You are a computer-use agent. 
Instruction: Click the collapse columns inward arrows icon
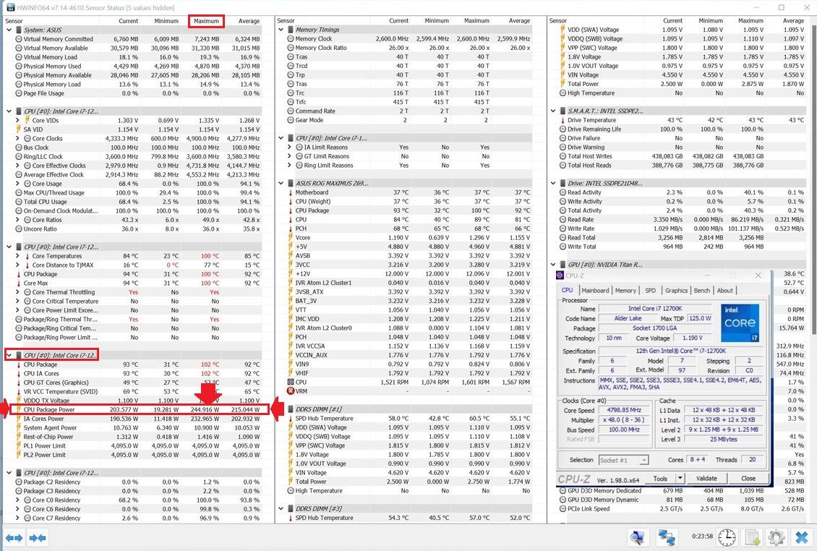(38, 537)
